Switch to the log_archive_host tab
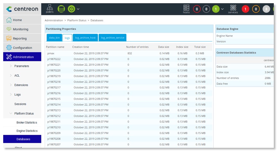The width and height of the screenshot is (277, 151). pyautogui.click(x=85, y=38)
